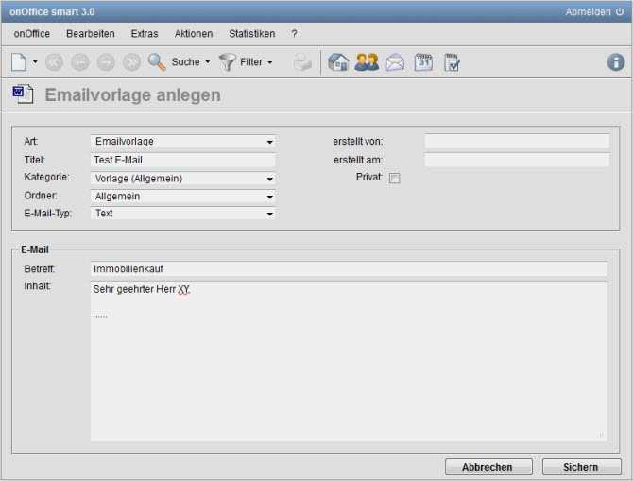633x481 pixels.
Task: Click the printer icon
Action: click(301, 62)
